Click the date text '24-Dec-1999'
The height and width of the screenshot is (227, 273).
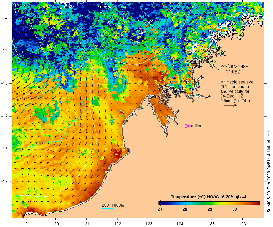pyautogui.click(x=234, y=66)
